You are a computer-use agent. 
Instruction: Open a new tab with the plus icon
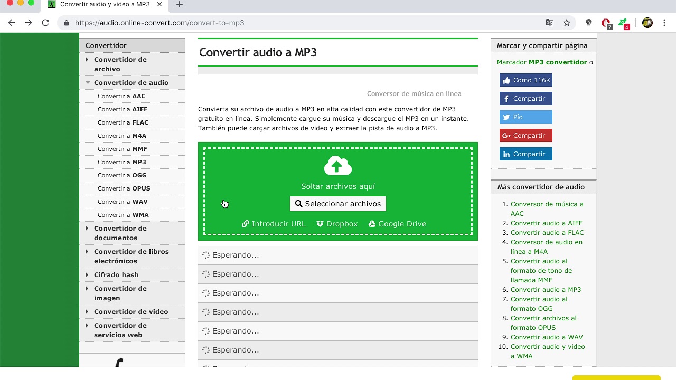click(x=180, y=4)
